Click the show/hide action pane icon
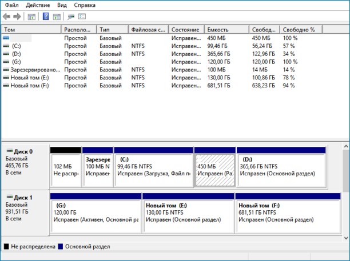Viewport: 350px width, 261px height. [x=57, y=17]
